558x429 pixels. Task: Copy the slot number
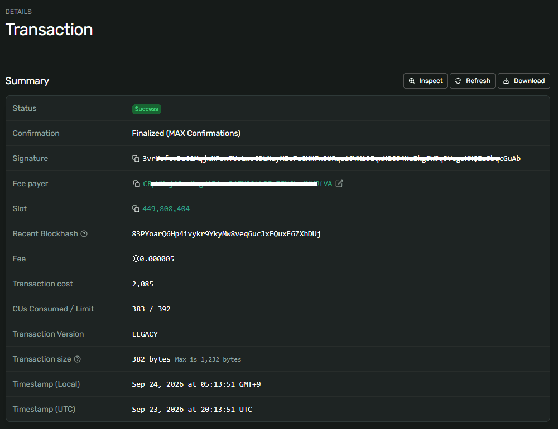tap(136, 208)
